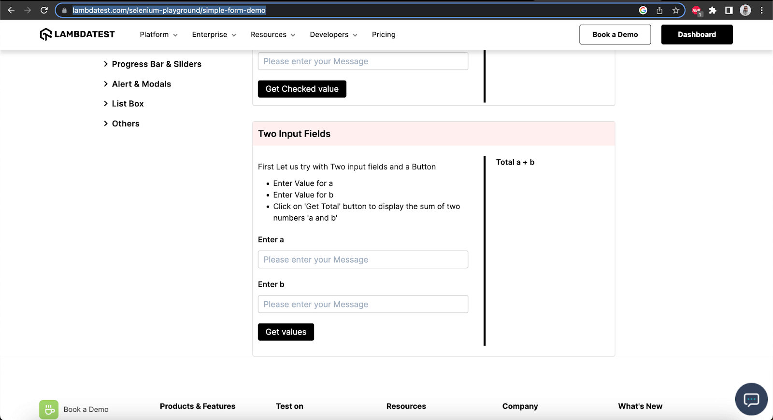The image size is (773, 420).
Task: Click the 'Enter Value for a' bullet text
Action: click(x=303, y=183)
